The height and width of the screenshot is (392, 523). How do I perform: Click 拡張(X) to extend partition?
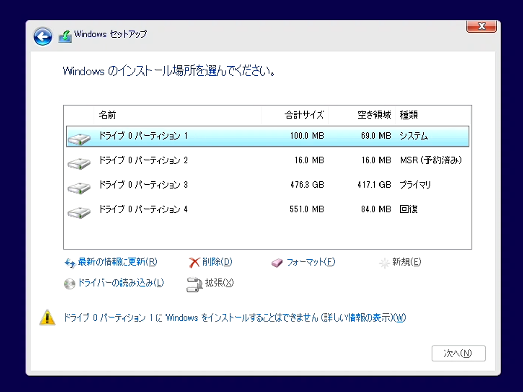(220, 283)
